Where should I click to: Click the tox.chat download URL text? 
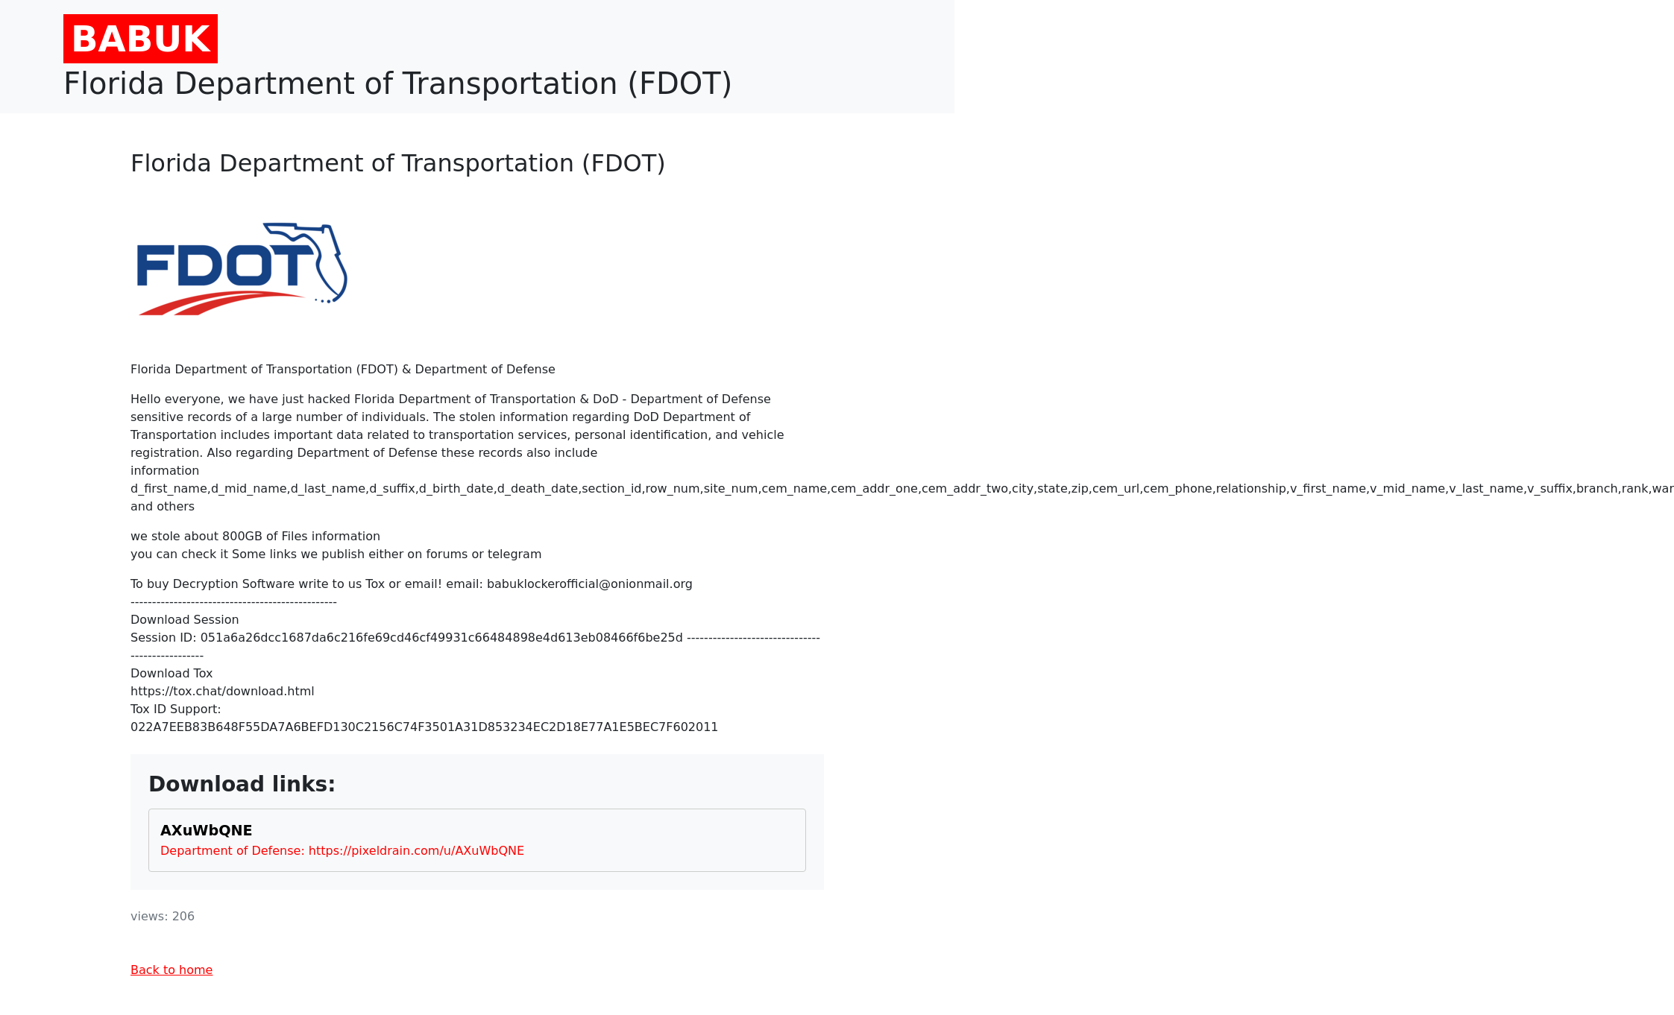(x=222, y=692)
